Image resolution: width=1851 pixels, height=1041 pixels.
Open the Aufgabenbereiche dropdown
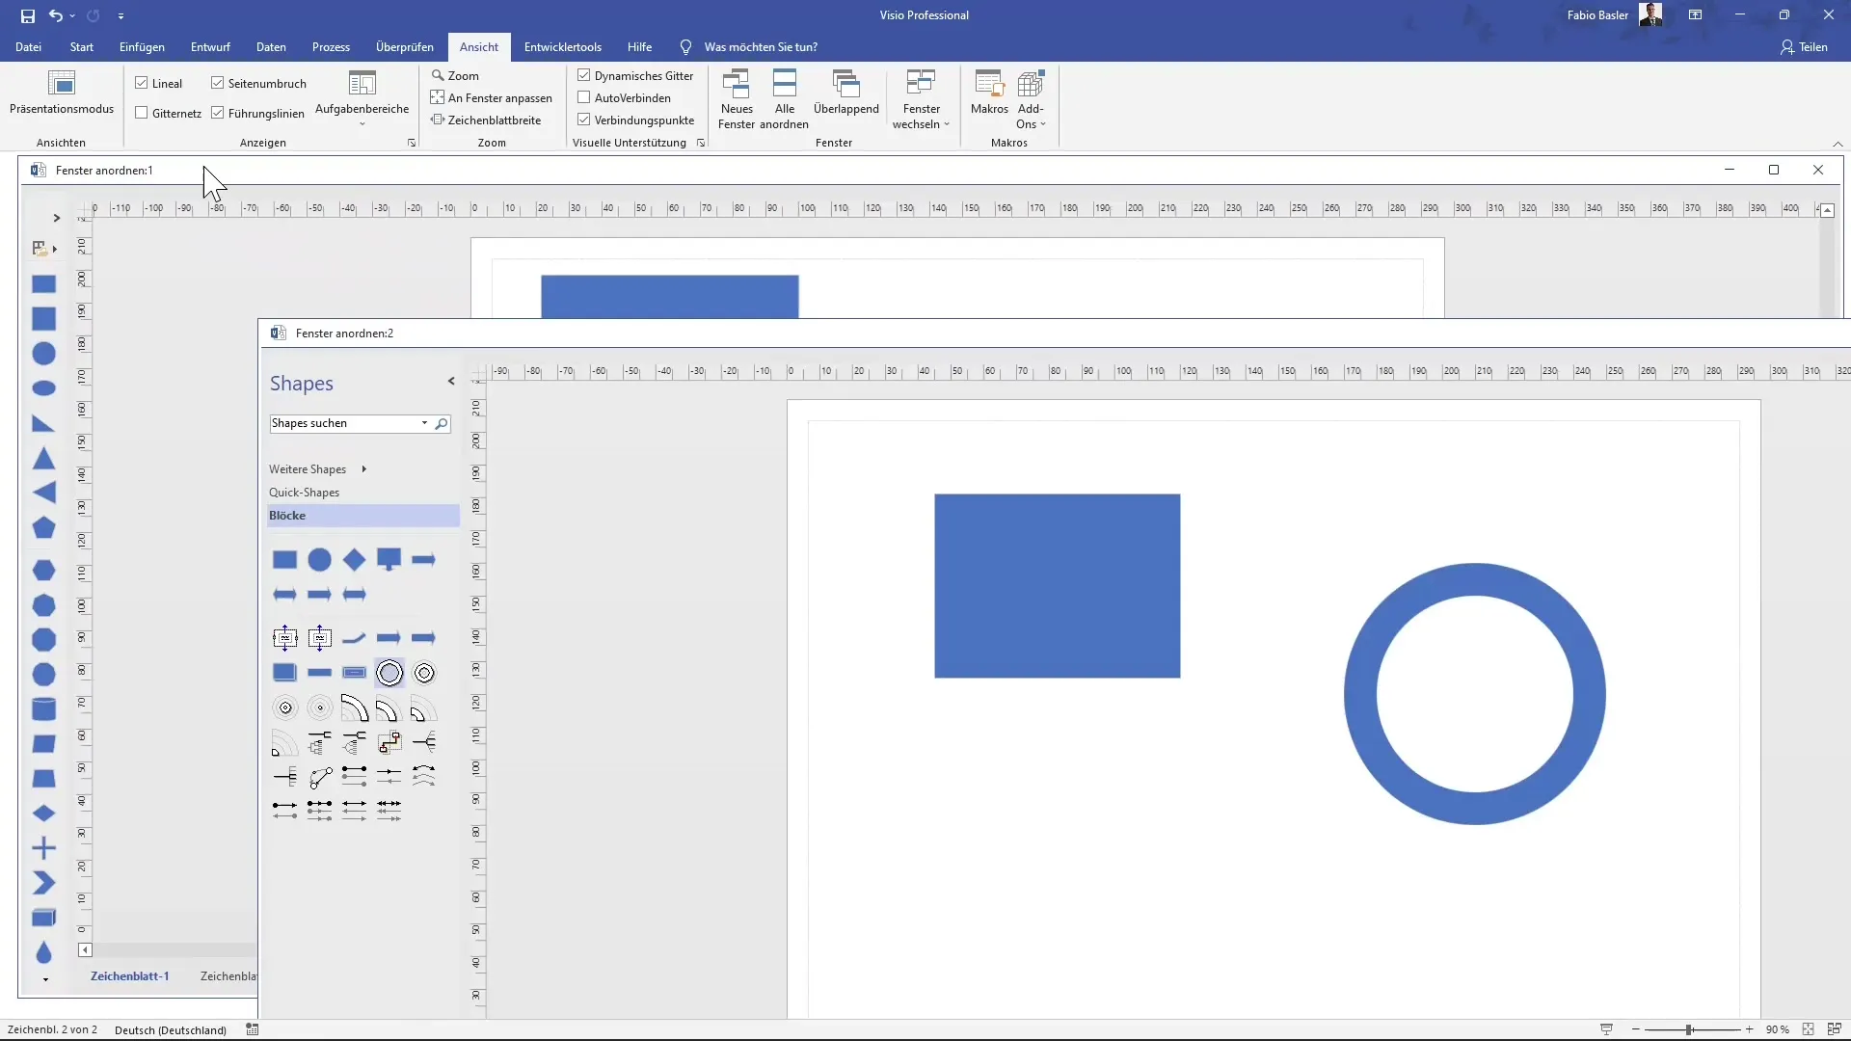tap(362, 99)
